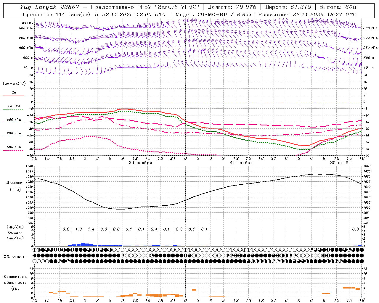This screenshot has width=379, height=303.
Task: Click the (мм/1ч.) precipitation unit label
Action: [15, 238]
